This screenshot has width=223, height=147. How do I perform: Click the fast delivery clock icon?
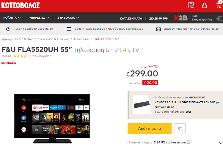click(x=8, y=29)
